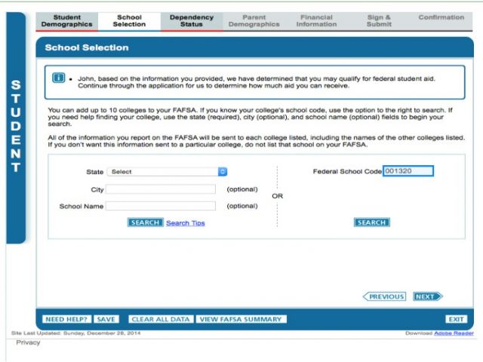Click the Federal School Code field

[x=408, y=171]
